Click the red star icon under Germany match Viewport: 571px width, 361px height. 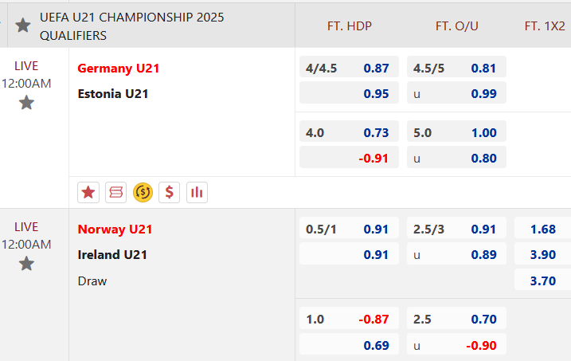[x=88, y=192]
